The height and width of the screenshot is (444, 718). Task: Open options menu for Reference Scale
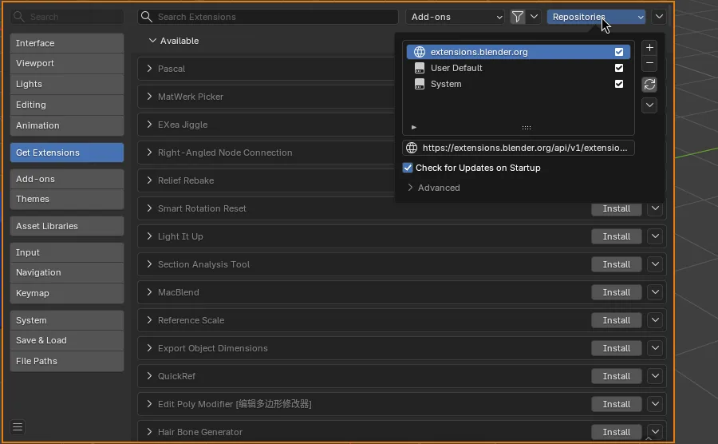(x=655, y=320)
